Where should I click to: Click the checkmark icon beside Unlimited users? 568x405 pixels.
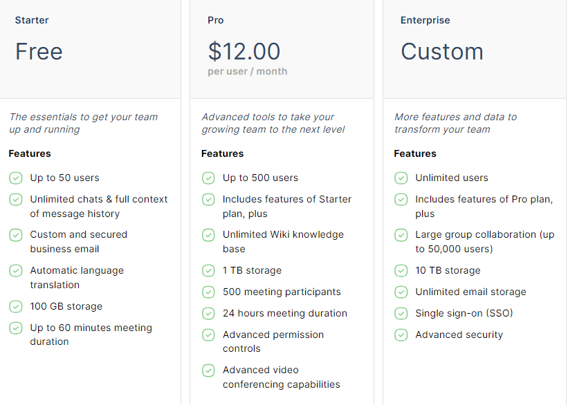401,178
